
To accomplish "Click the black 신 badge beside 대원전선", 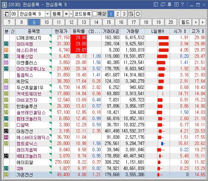I will (x=6, y=131).
